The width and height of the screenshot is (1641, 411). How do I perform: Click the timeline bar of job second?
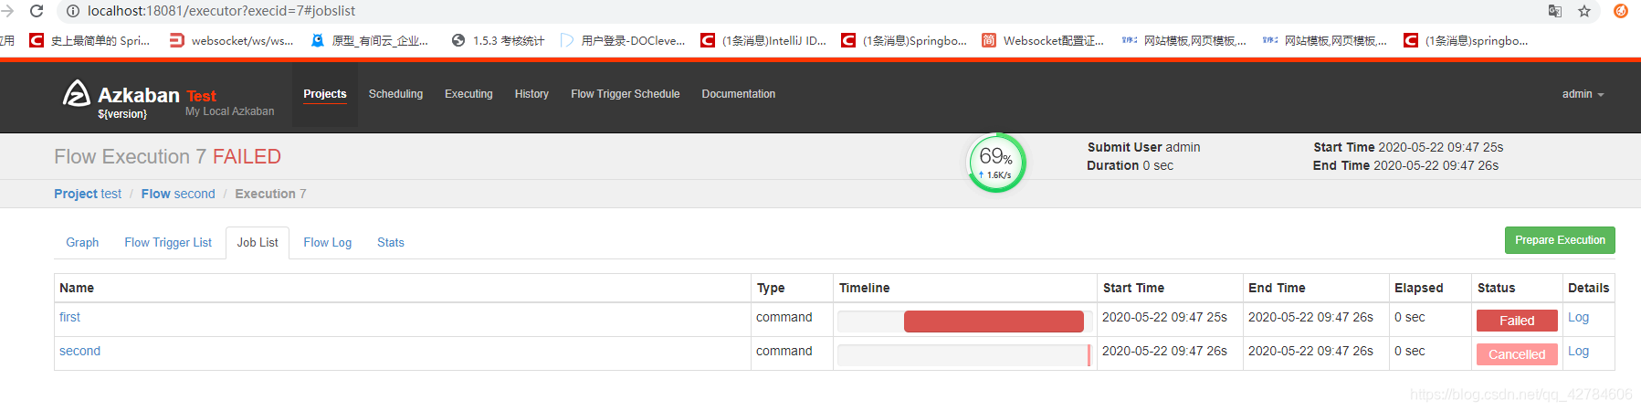(x=1089, y=354)
